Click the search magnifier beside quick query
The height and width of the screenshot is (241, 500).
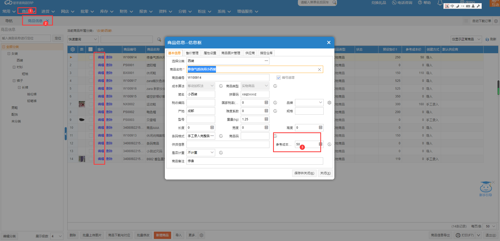pos(159,39)
